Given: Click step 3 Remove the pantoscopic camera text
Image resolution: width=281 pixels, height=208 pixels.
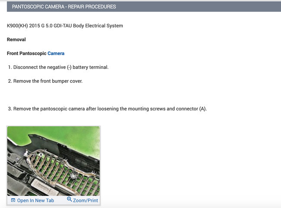Looking at the screenshot, I should click(108, 109).
